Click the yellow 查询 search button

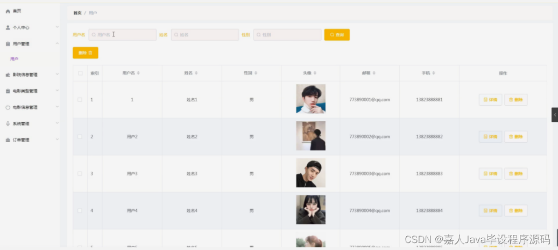point(337,35)
